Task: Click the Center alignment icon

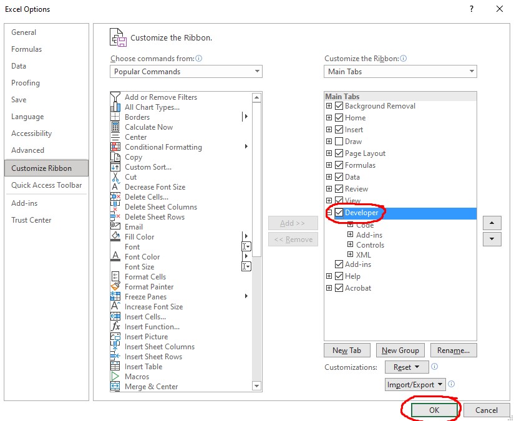Action: pyautogui.click(x=115, y=137)
